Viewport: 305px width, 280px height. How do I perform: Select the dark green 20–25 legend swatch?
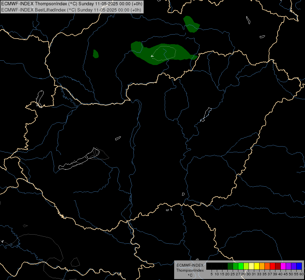pyautogui.click(x=230, y=266)
